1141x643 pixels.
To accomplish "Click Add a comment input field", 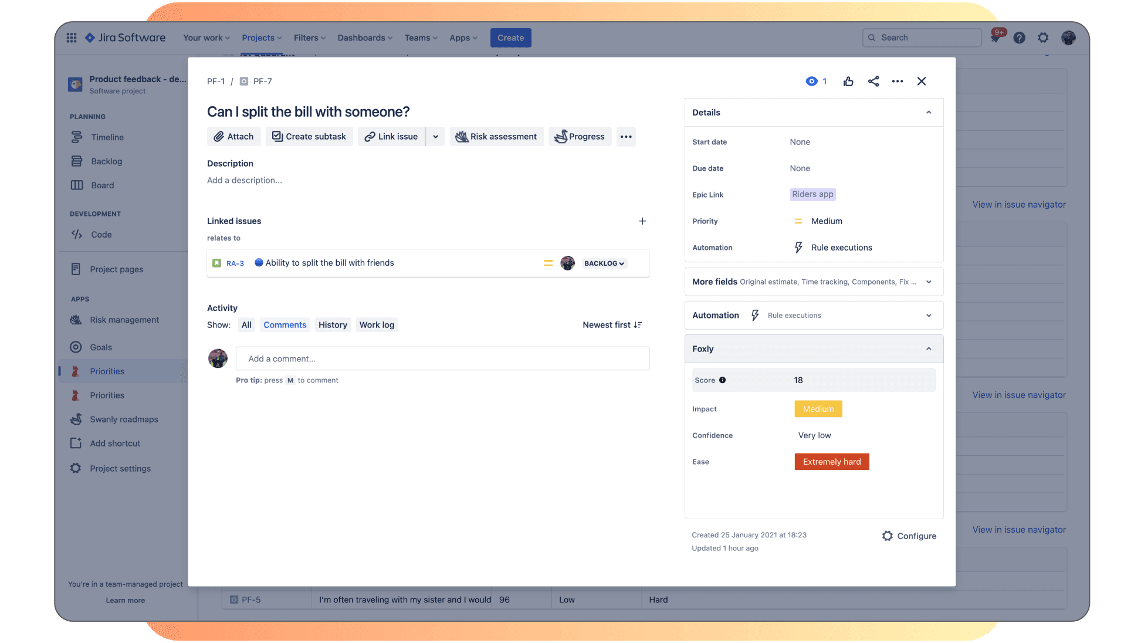I will [x=441, y=358].
